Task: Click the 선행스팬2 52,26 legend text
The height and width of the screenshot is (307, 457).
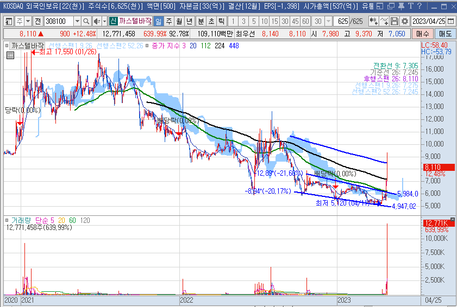Action: (120, 46)
